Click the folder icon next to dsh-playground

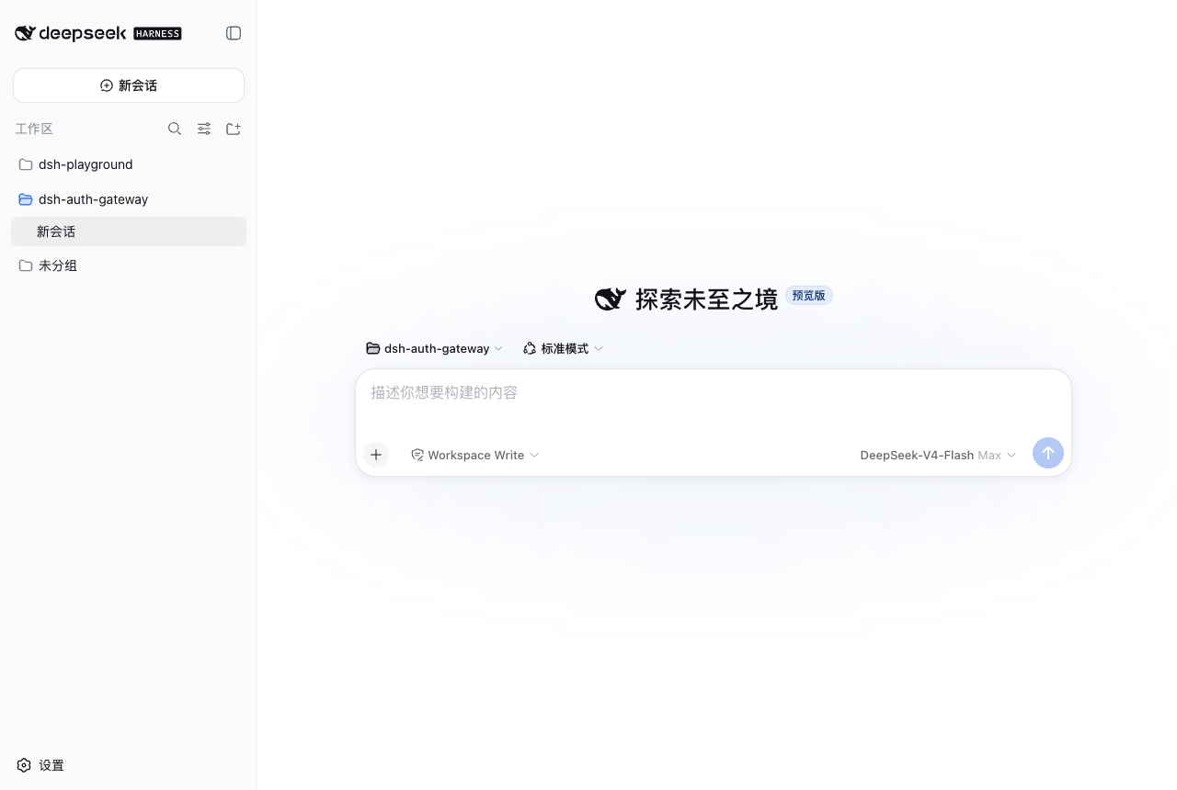click(26, 164)
